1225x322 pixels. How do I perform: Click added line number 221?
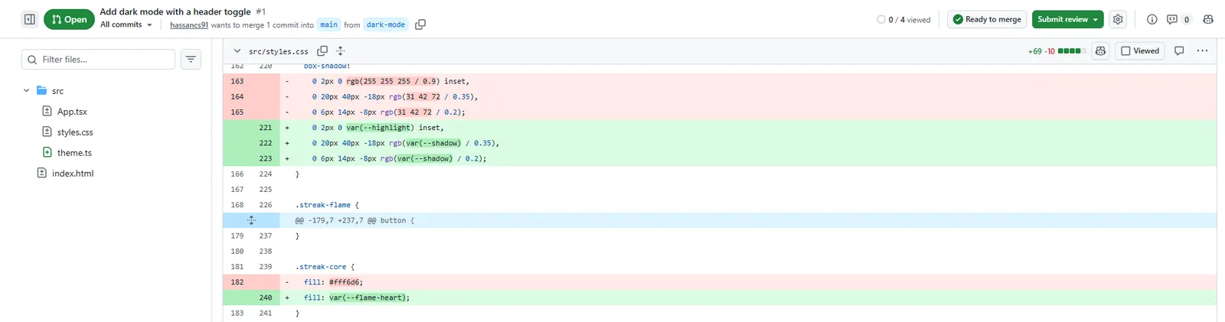(266, 128)
